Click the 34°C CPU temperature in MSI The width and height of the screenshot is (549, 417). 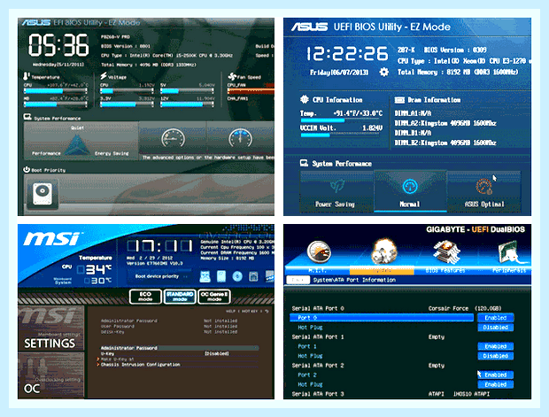click(94, 269)
